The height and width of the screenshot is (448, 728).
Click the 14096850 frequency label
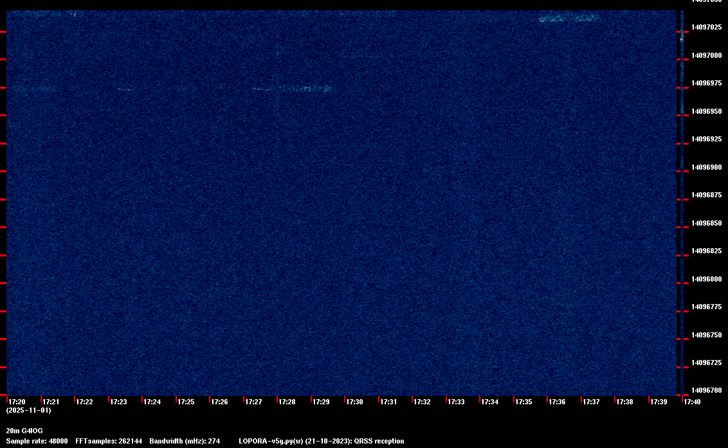(707, 223)
